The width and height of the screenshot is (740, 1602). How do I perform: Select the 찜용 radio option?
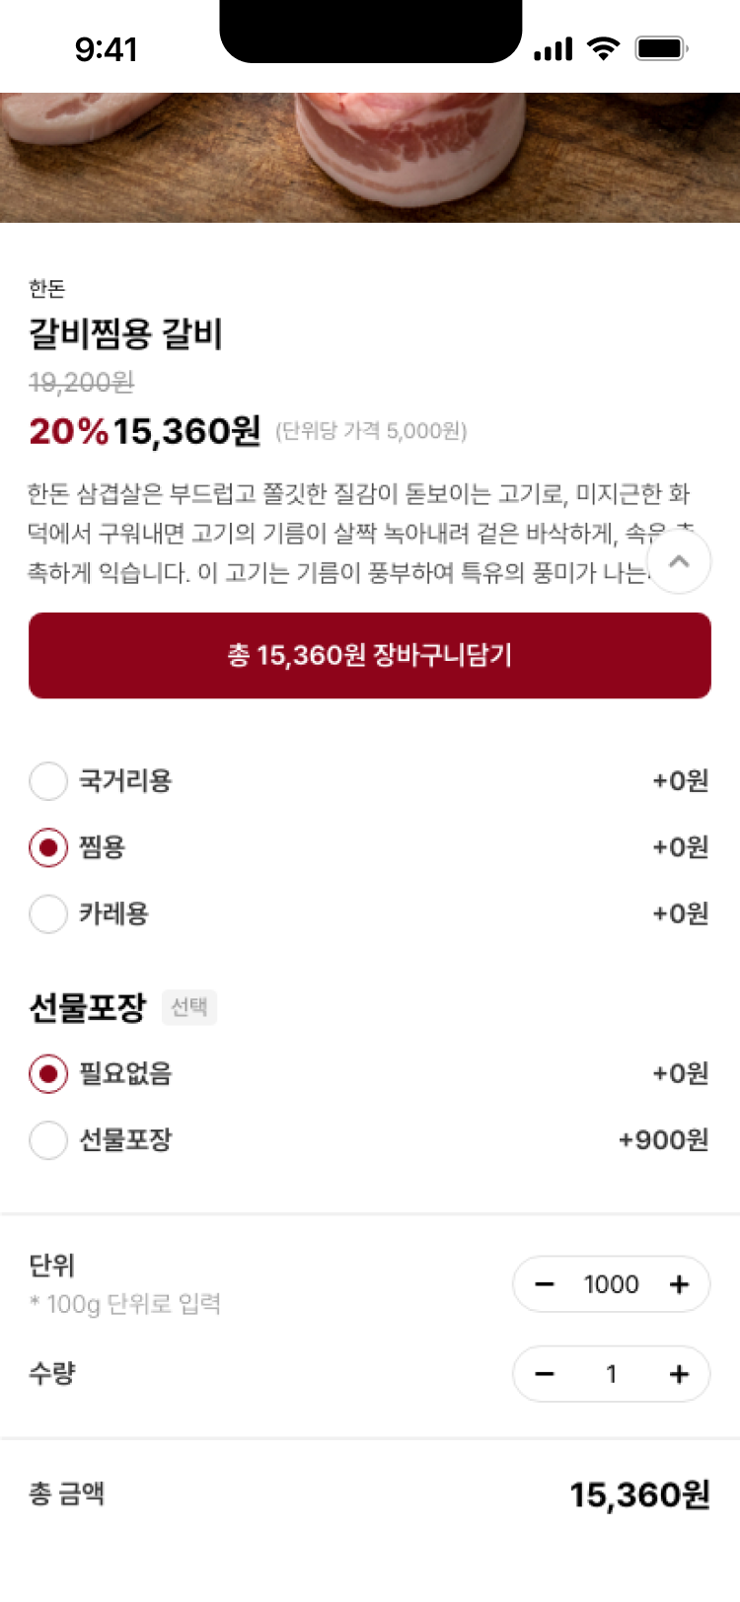(x=48, y=847)
